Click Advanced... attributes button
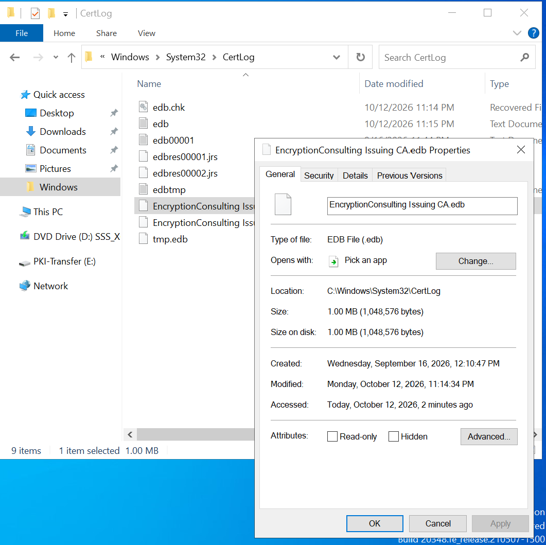This screenshot has width=546, height=545. tap(489, 436)
